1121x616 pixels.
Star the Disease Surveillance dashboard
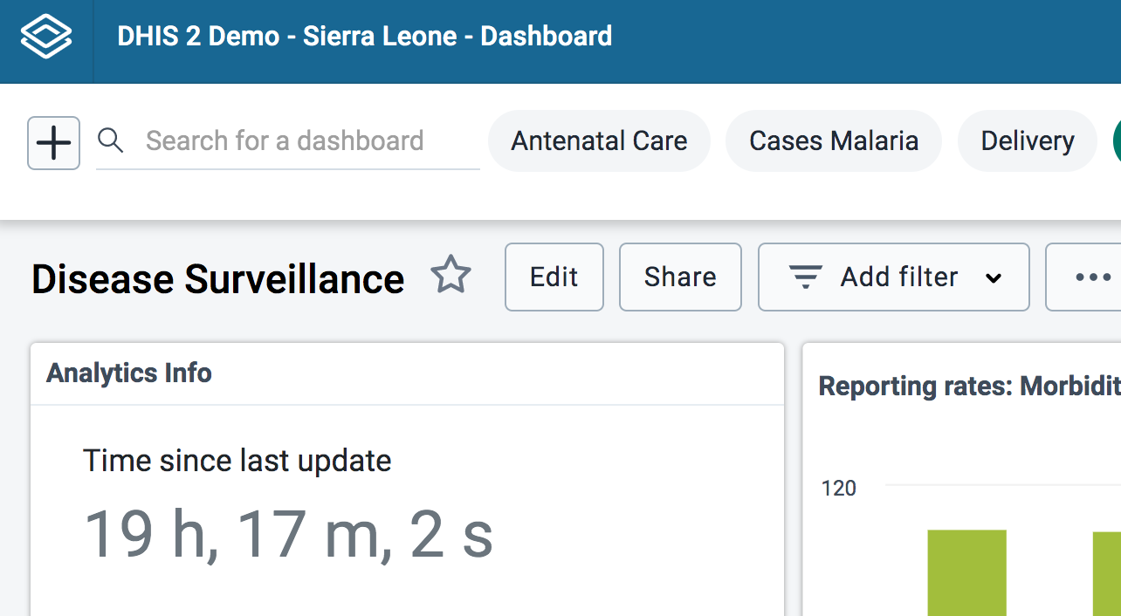coord(450,276)
